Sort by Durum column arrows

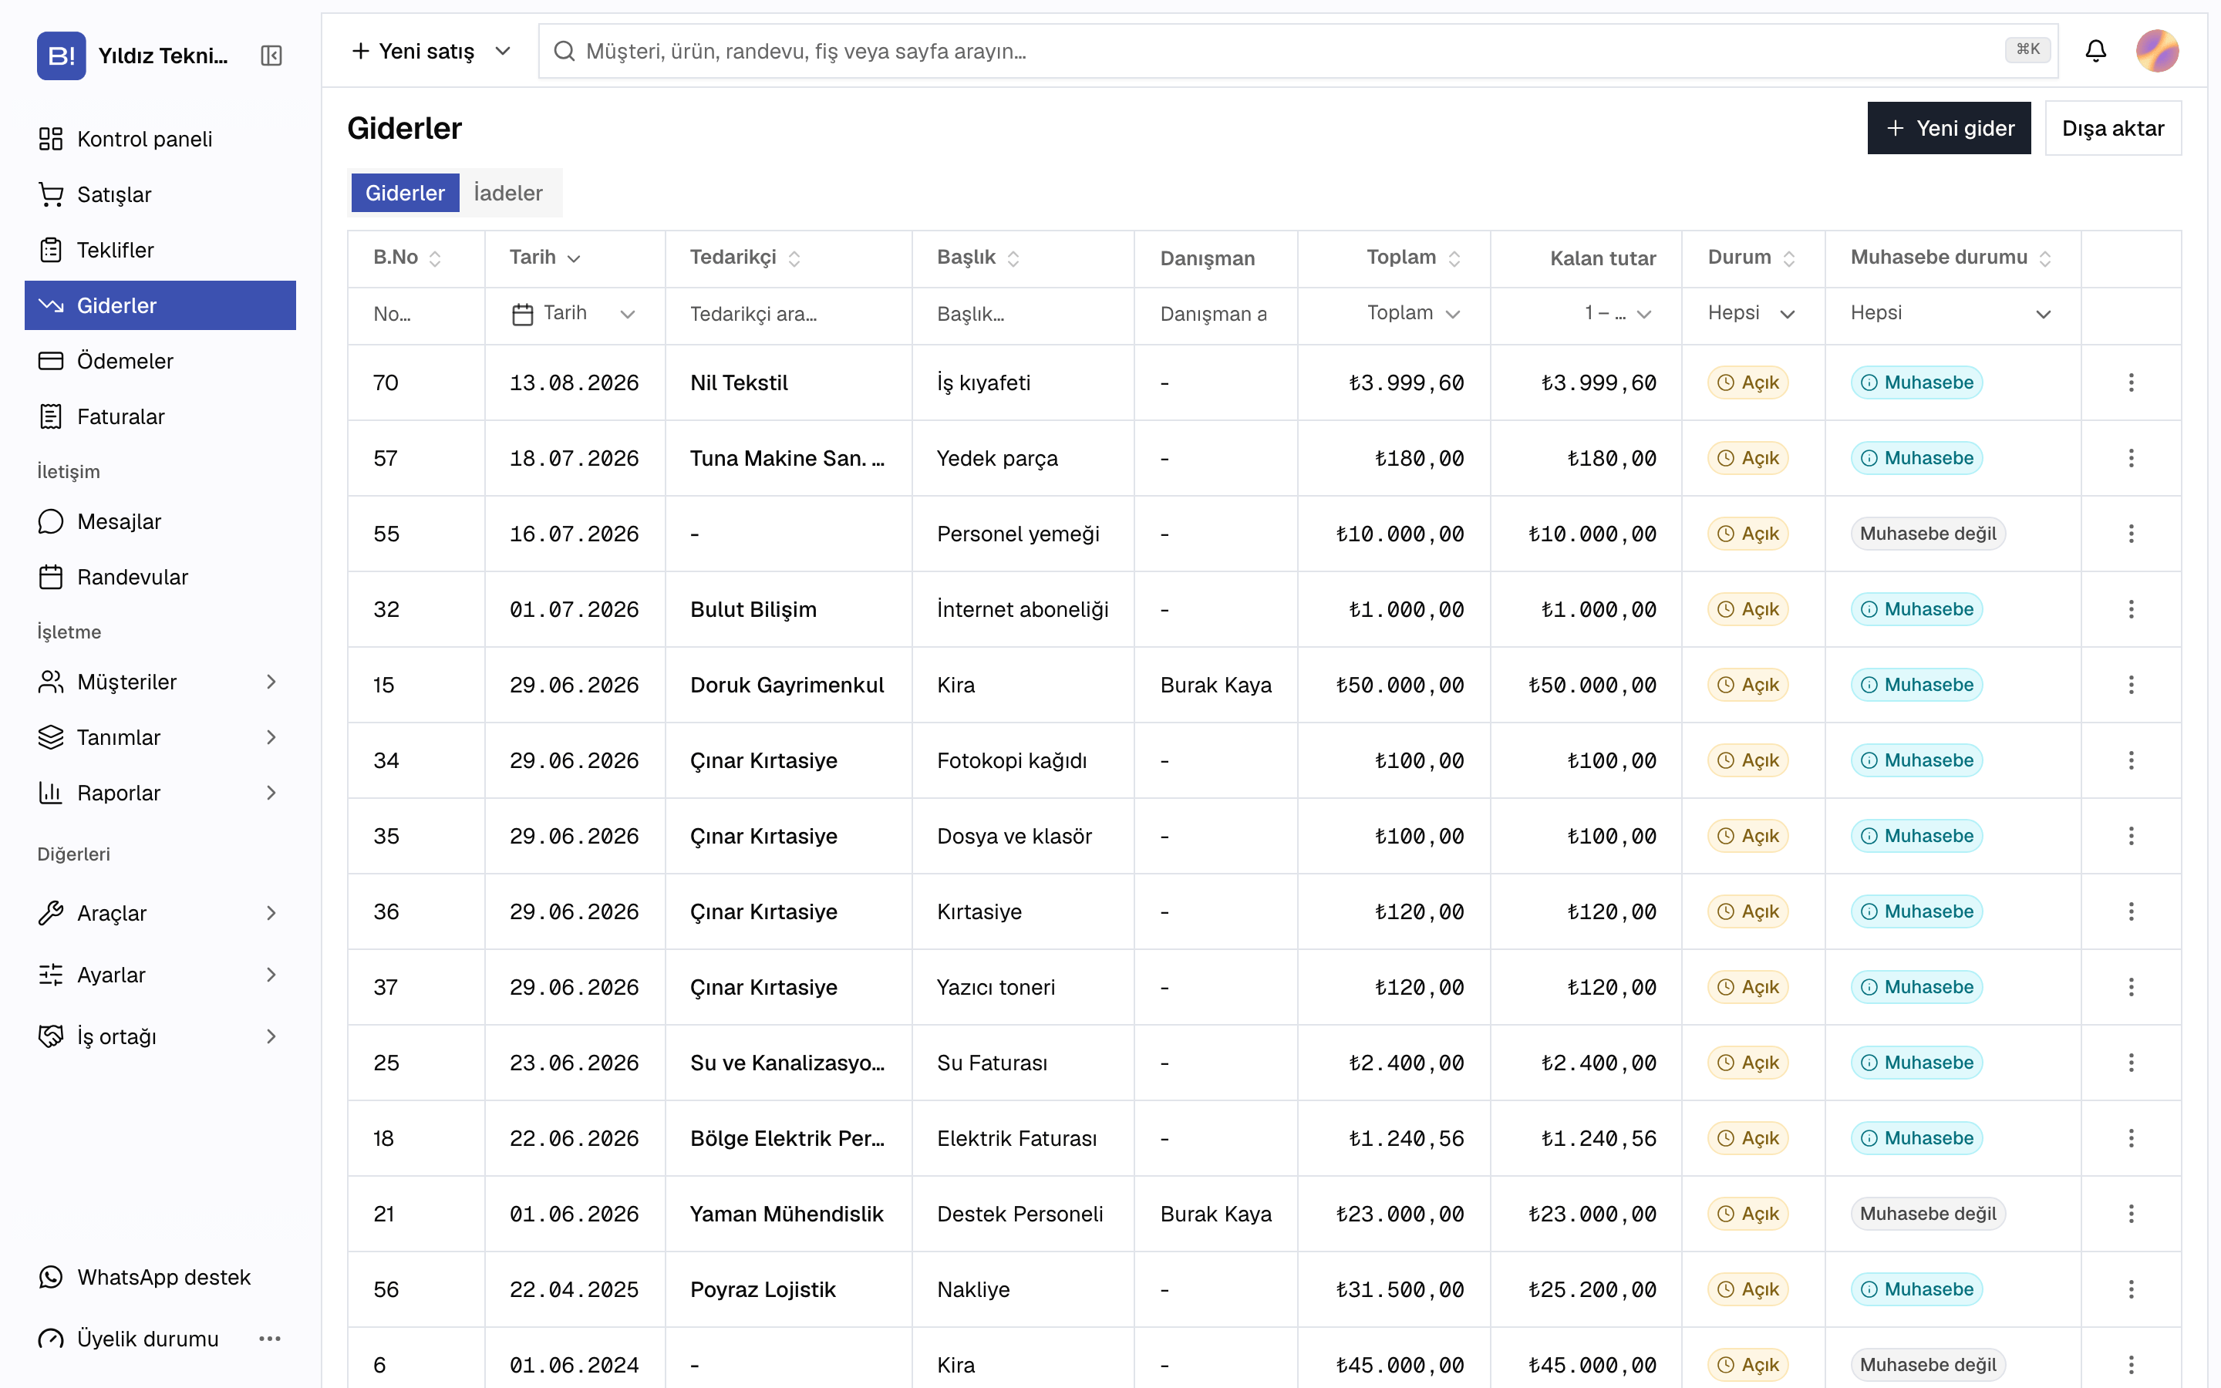[x=1788, y=259]
